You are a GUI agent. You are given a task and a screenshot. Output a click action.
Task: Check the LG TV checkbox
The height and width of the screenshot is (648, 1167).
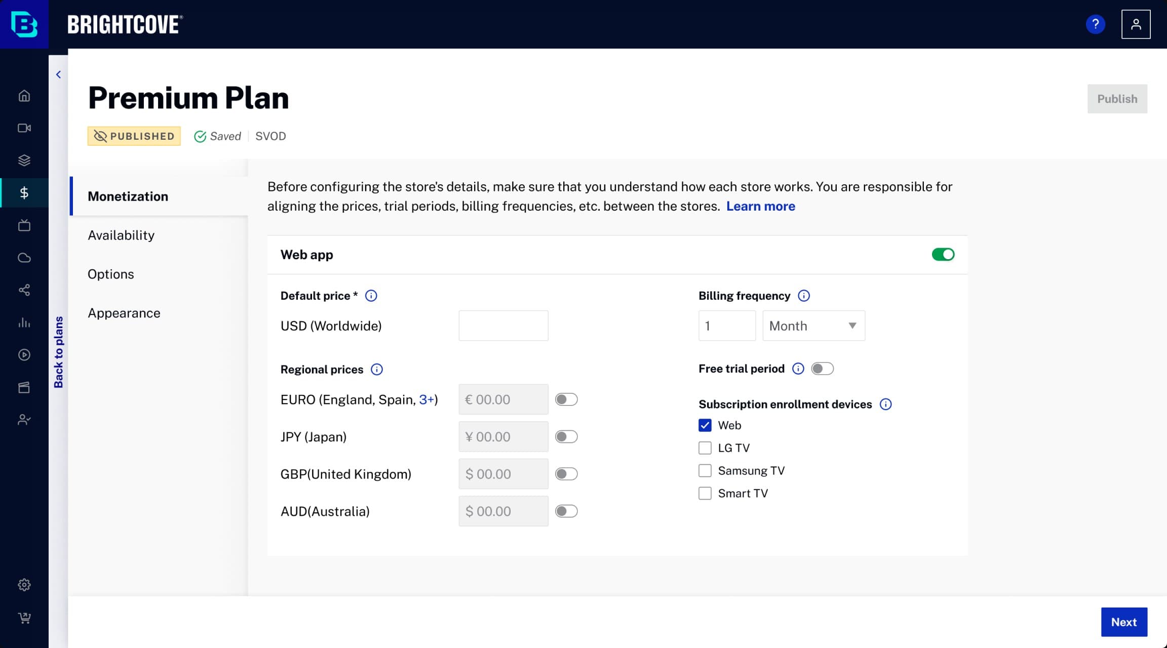coord(705,448)
